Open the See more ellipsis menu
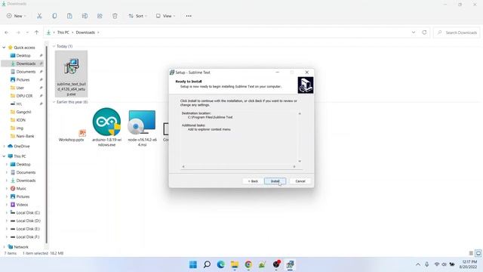Viewport: 483px width, 272px height. [189, 16]
